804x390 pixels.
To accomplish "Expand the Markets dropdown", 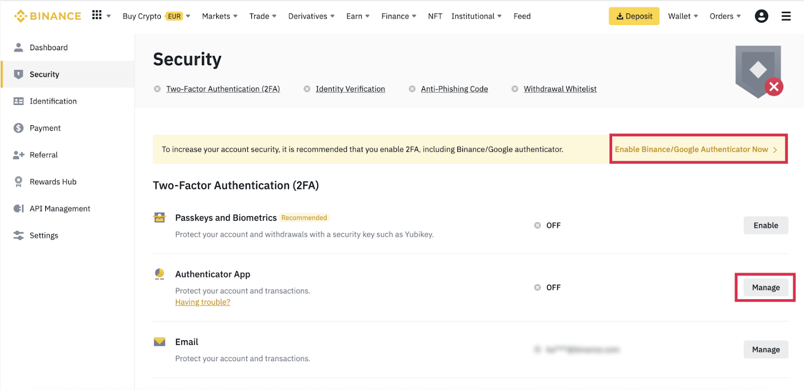I will pyautogui.click(x=220, y=16).
